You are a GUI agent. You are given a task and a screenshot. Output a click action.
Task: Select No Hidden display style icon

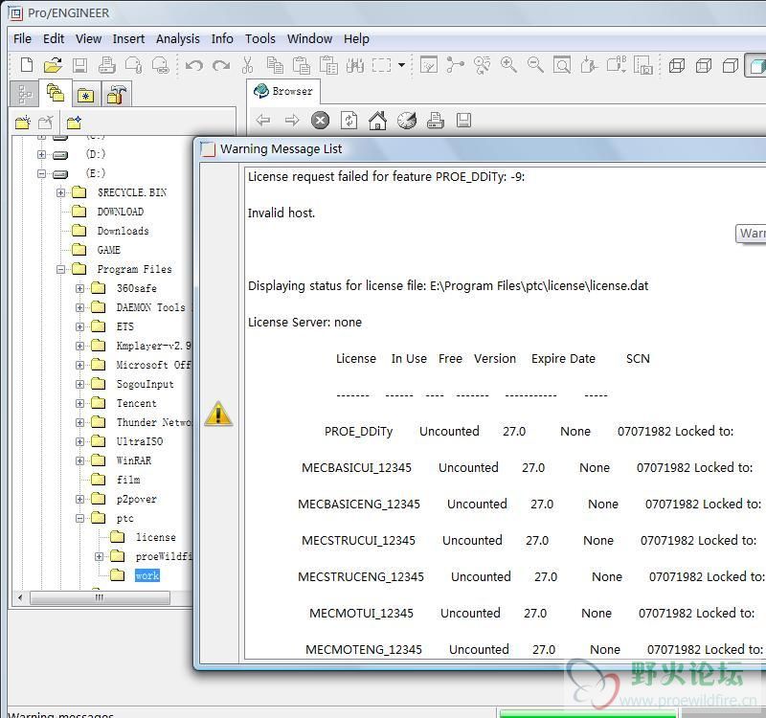[x=731, y=65]
